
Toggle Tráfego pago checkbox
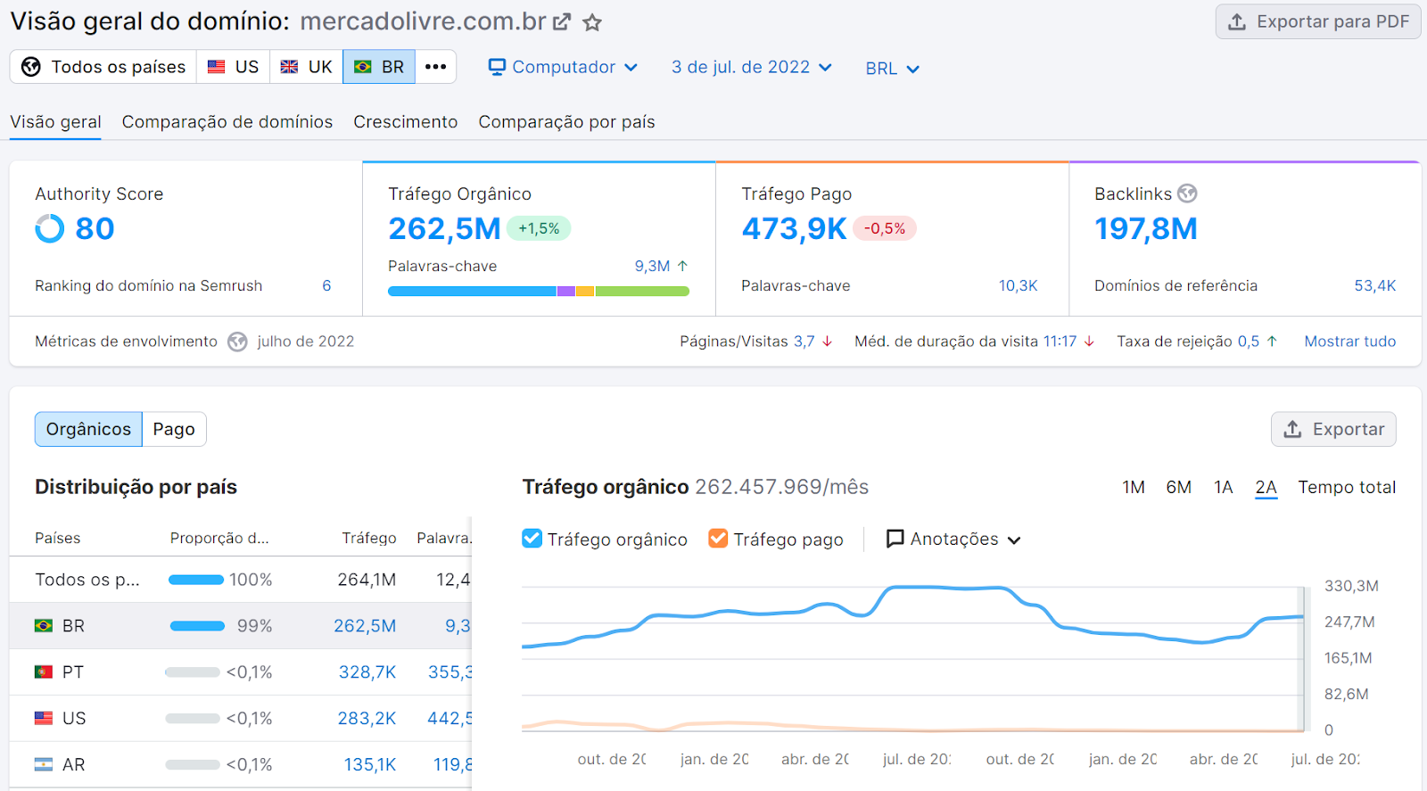718,539
